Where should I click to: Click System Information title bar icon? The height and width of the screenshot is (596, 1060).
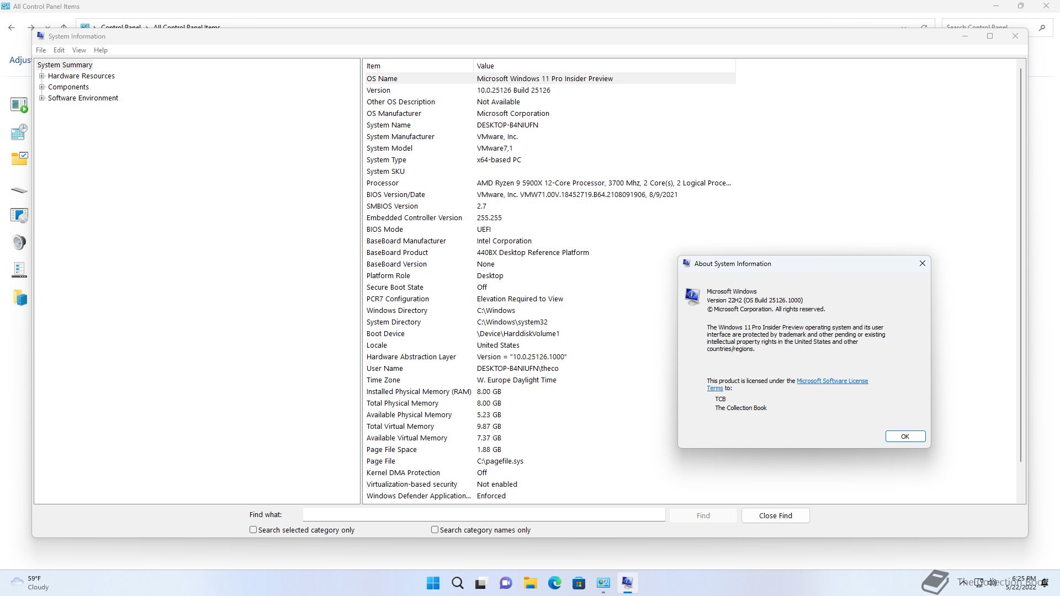[40, 36]
